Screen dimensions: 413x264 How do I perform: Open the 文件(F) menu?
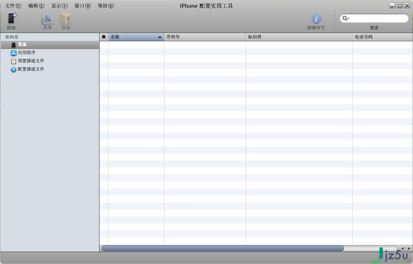13,5
